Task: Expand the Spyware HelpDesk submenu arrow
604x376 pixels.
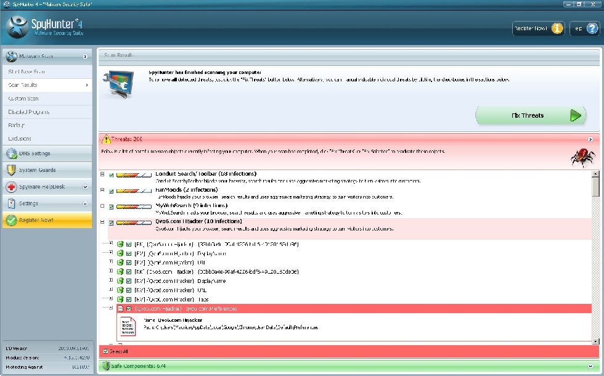Action: [x=85, y=187]
